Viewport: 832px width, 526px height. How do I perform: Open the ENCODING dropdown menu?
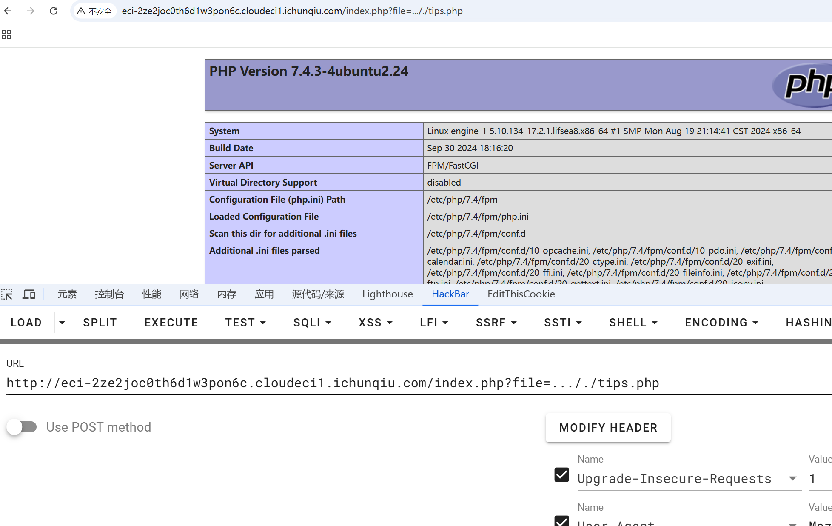(x=721, y=323)
